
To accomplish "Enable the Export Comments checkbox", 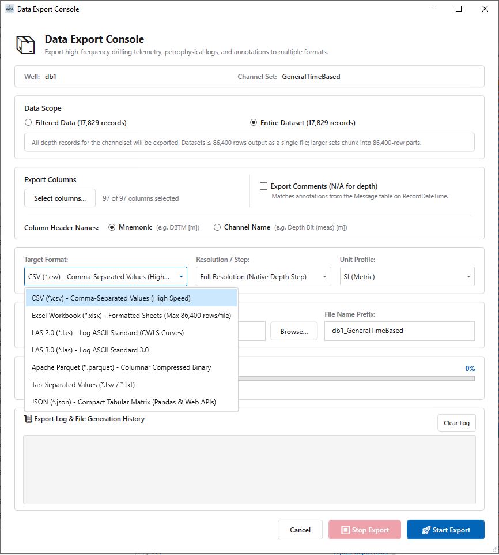I will [264, 186].
